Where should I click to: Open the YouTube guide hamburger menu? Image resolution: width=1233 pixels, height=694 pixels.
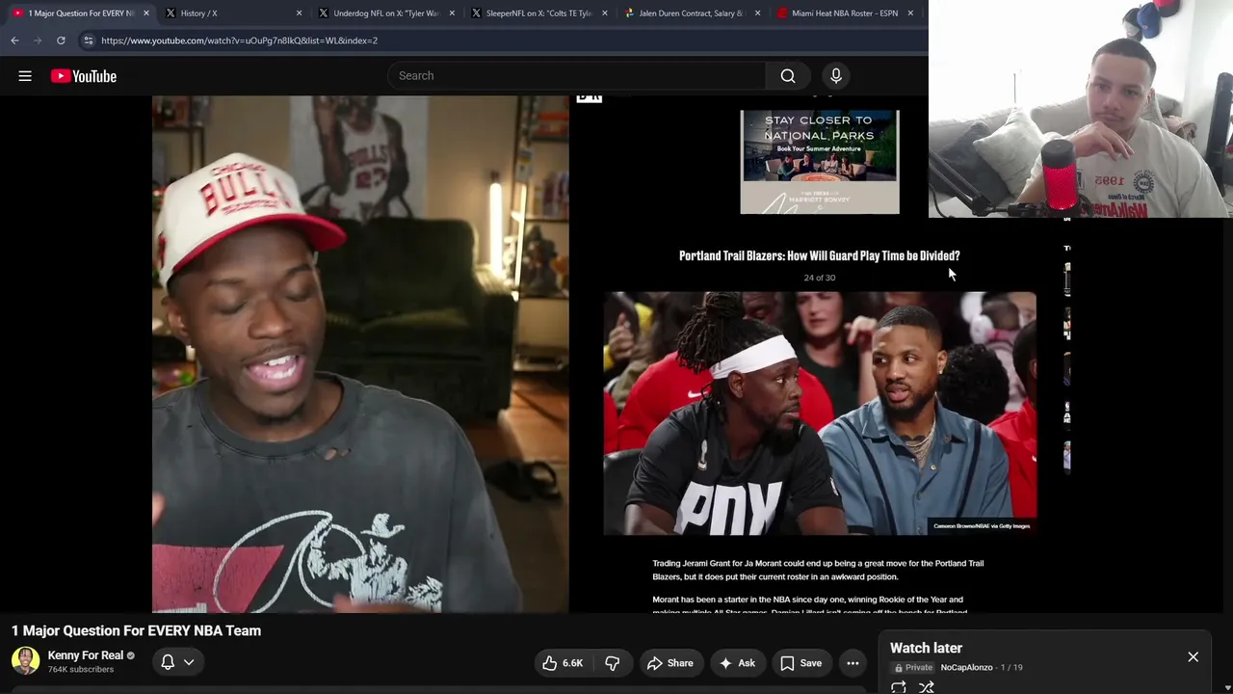(25, 76)
